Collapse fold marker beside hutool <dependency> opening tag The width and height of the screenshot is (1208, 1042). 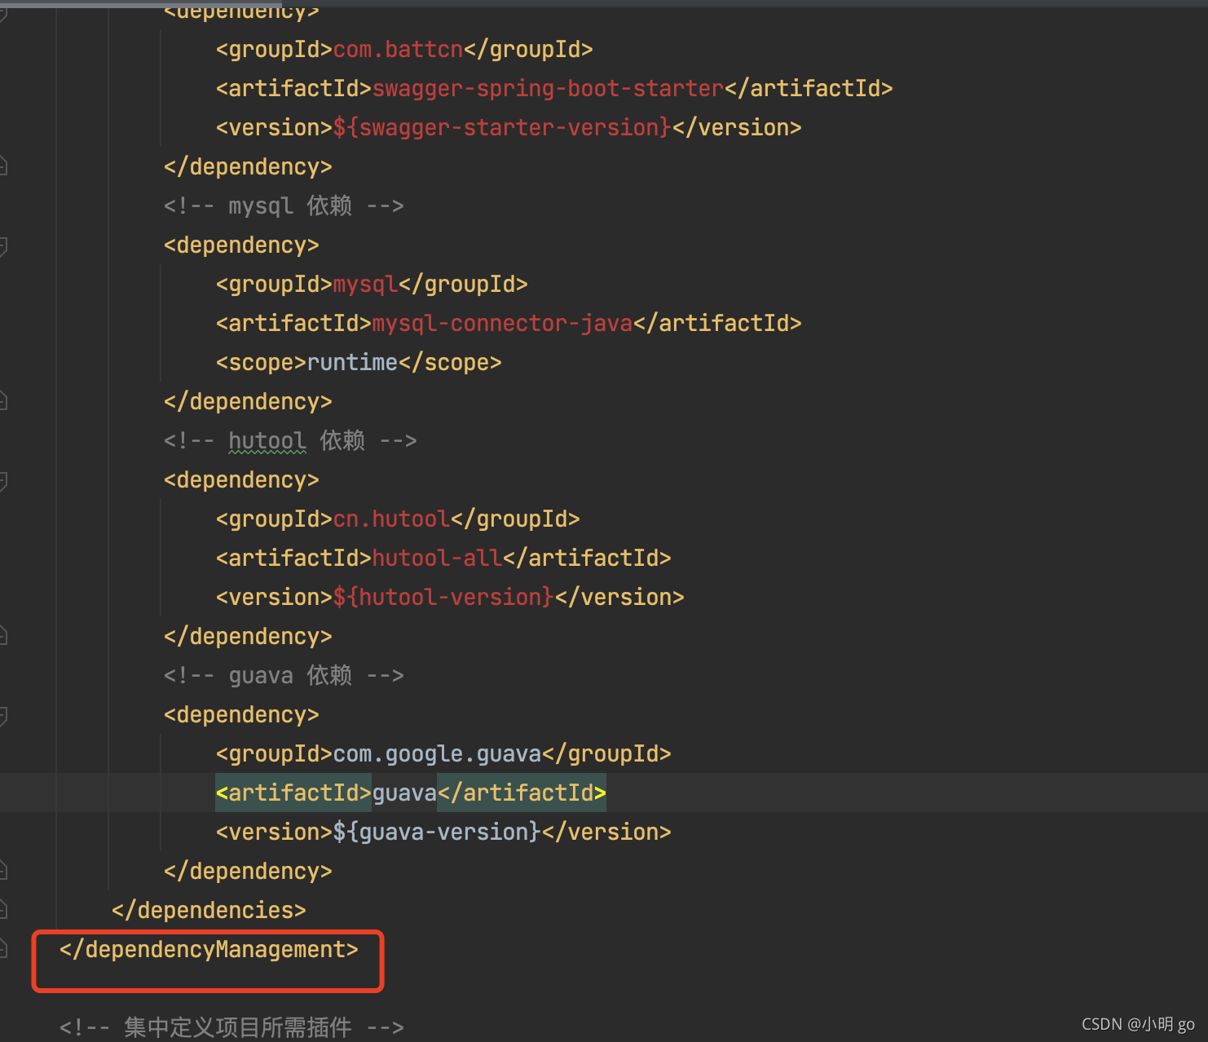[3, 480]
